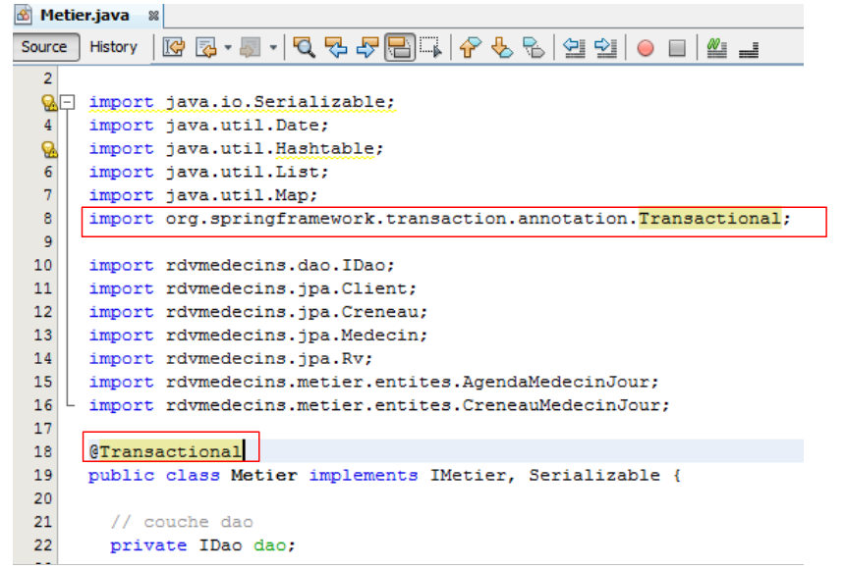845x570 pixels.
Task: Go to Previous Bookmark icon
Action: [470, 47]
